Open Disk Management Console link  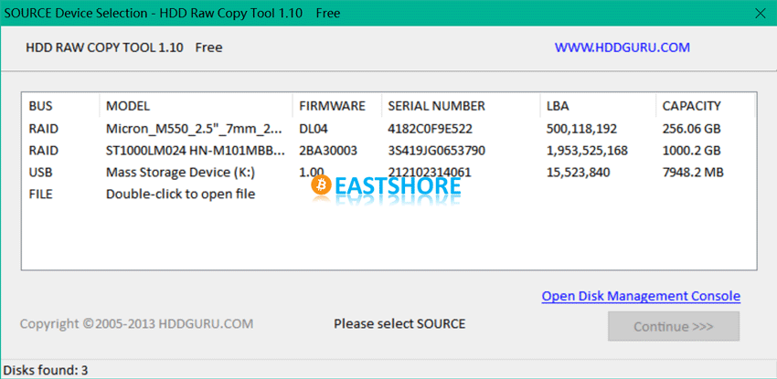coord(641,296)
